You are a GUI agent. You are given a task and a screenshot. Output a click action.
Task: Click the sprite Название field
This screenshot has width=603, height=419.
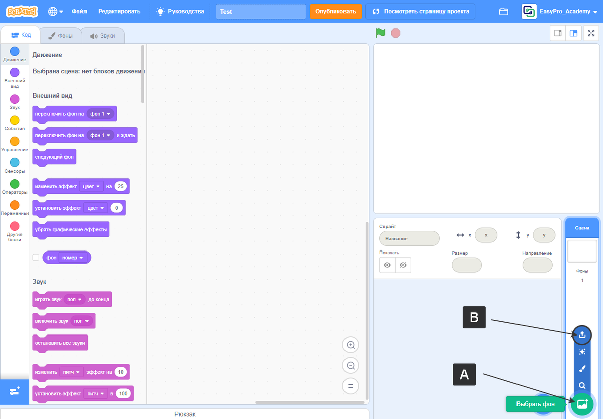point(409,238)
